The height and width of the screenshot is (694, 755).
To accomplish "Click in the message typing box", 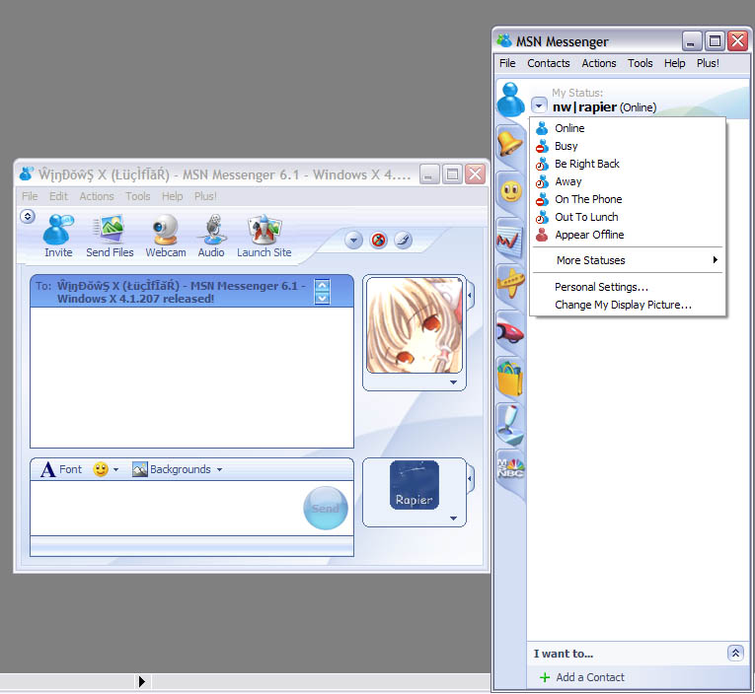I will coord(166,508).
